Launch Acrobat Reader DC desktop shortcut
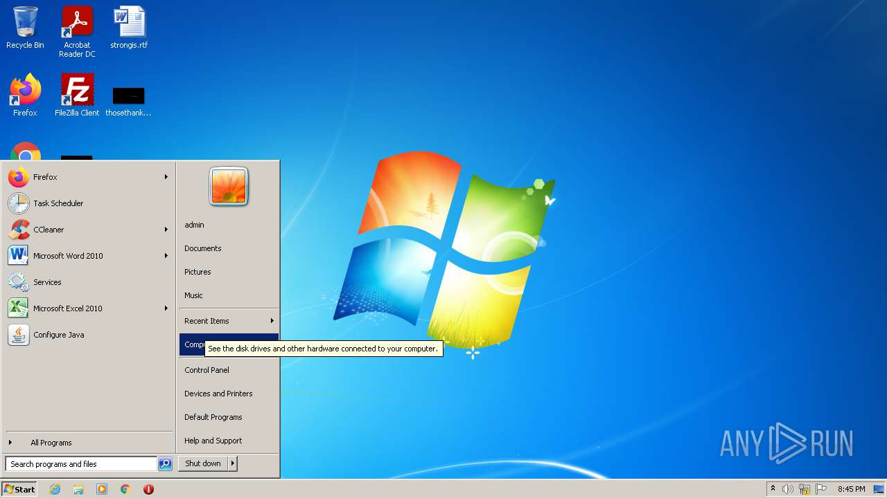Screen dimensions: 887x498 click(x=77, y=31)
